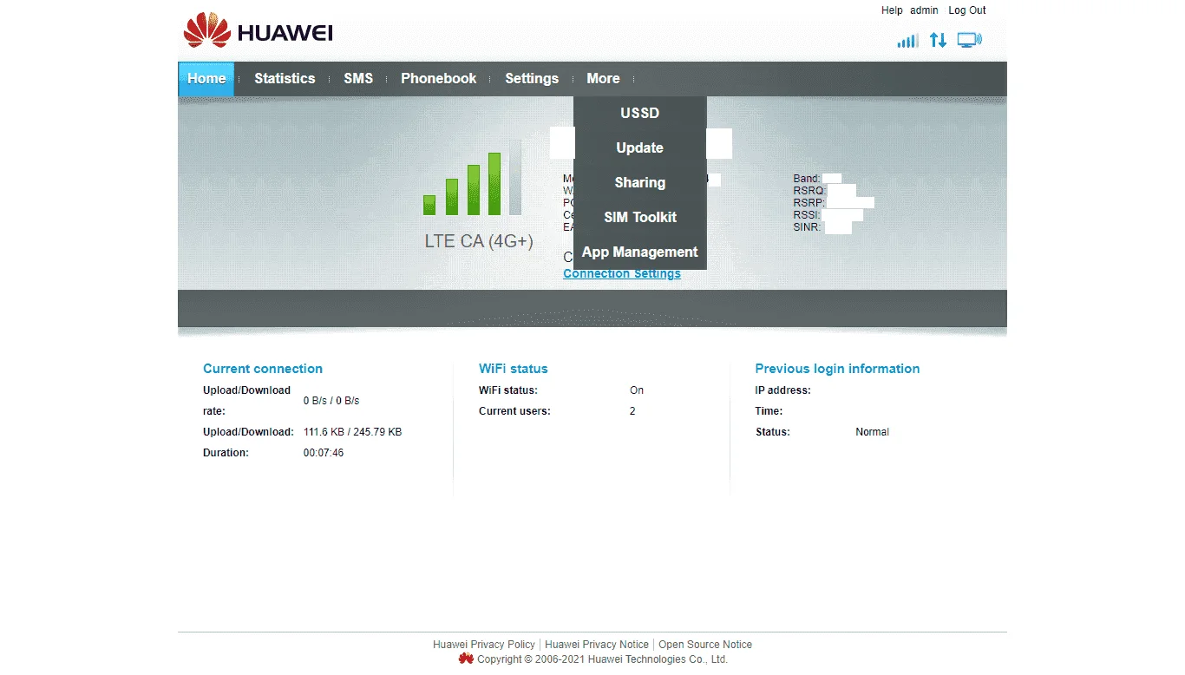This screenshot has height=675, width=1185.
Task: Click the WiFi status value On
Action: [637, 390]
